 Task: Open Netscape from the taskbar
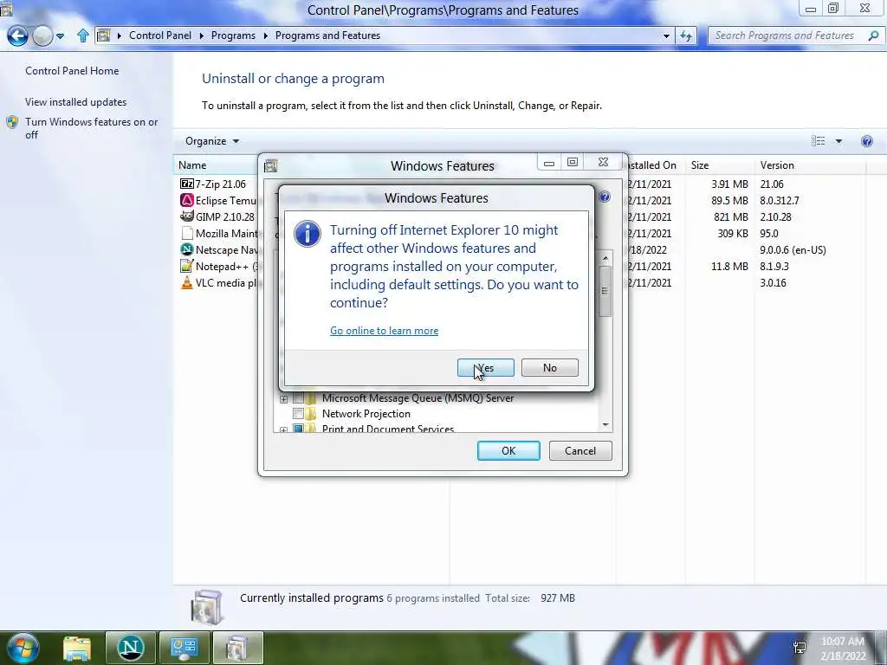pos(130,648)
